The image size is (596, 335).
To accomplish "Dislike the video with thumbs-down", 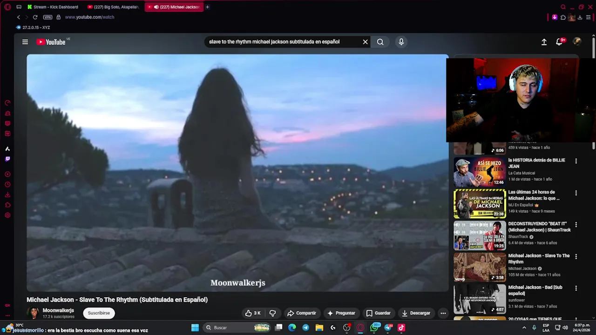I will point(273,313).
